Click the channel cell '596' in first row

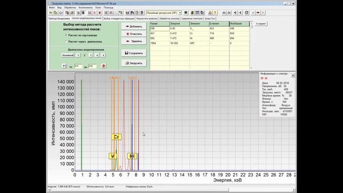coord(160,28)
